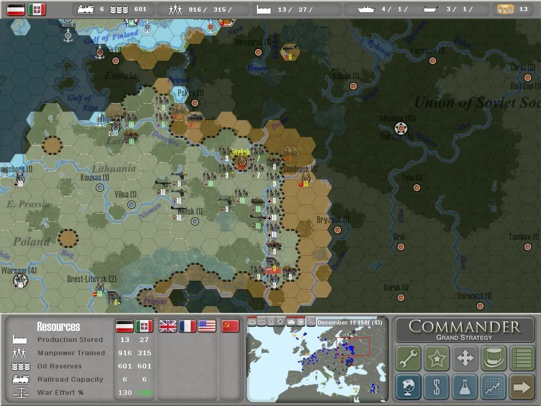Click the War Effort % label
The height and width of the screenshot is (406, 541).
click(x=60, y=393)
